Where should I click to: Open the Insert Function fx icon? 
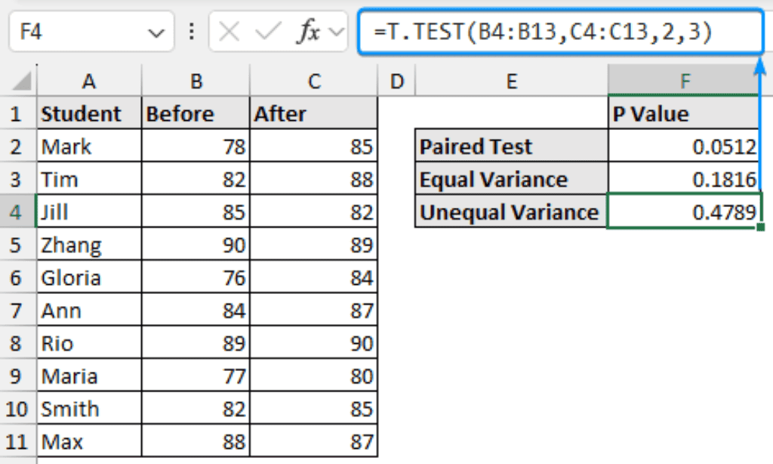307,32
